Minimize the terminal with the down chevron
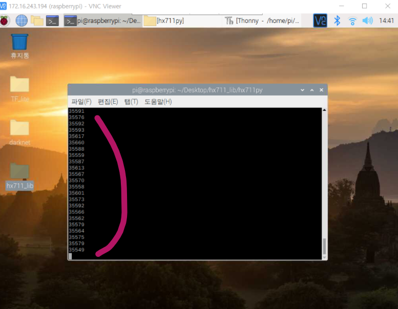This screenshot has width=398, height=309. pyautogui.click(x=302, y=90)
